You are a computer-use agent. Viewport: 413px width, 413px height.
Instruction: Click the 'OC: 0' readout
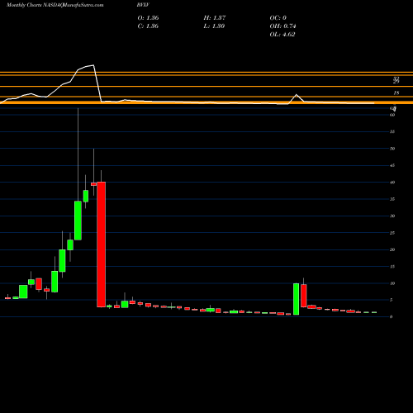click(278, 18)
